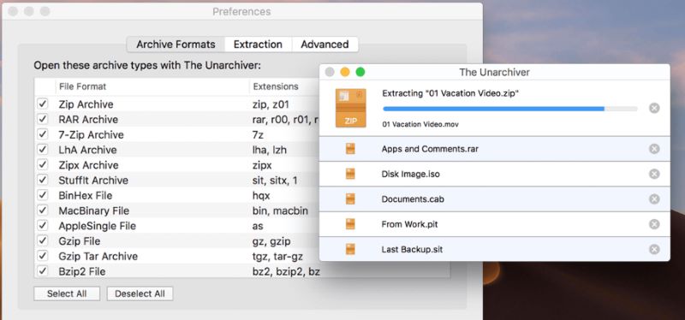The image size is (685, 320).
Task: Remove Apps and Comments.rar from queue
Action: (654, 149)
